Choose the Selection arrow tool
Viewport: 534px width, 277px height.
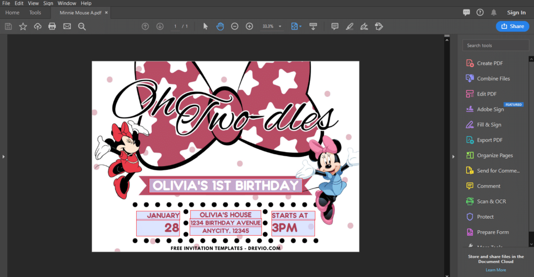point(205,26)
